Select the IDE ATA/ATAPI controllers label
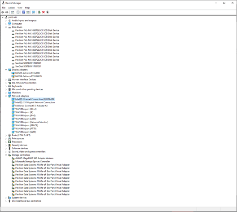 (x=24, y=83)
